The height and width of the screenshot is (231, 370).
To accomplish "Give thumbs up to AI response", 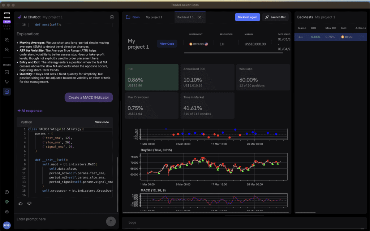I will click(21, 204).
